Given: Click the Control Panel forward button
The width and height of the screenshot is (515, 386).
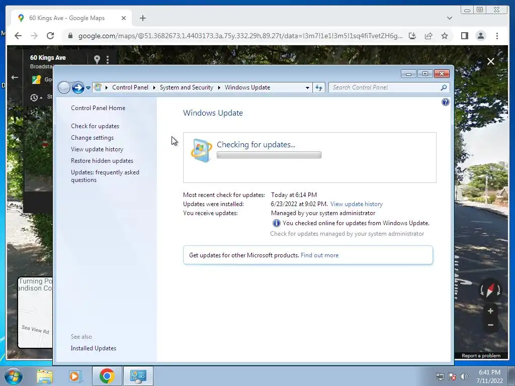Looking at the screenshot, I should (x=78, y=87).
